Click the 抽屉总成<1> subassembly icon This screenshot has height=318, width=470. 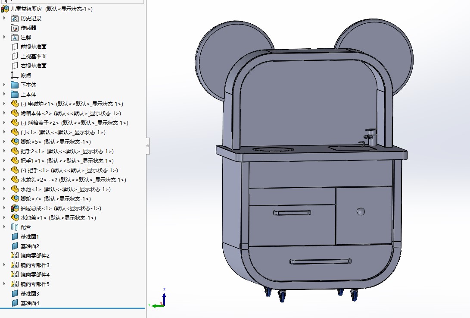point(15,208)
